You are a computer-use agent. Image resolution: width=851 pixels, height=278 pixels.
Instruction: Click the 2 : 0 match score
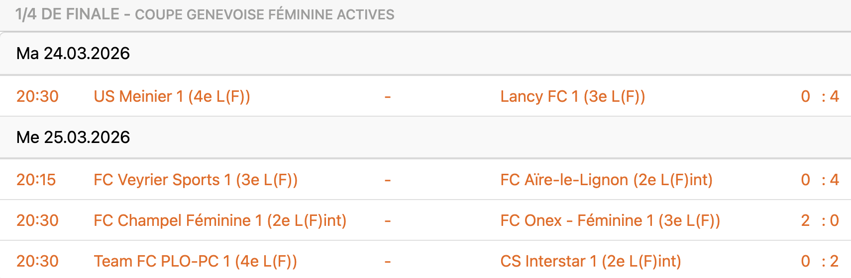820,220
